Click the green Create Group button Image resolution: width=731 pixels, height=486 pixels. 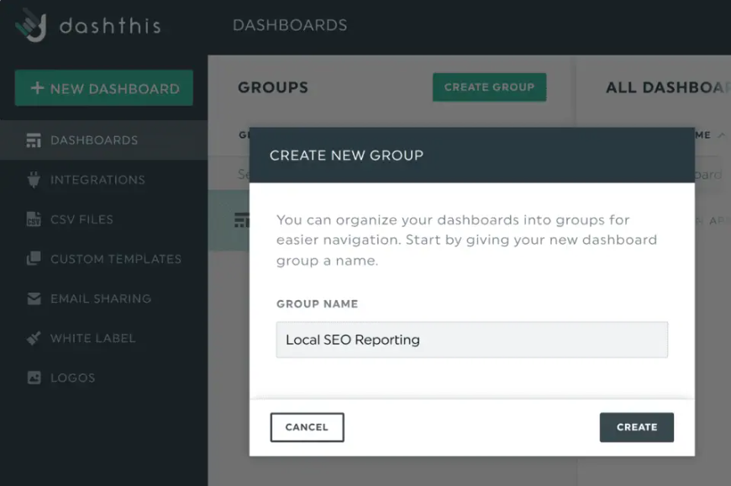coord(489,87)
